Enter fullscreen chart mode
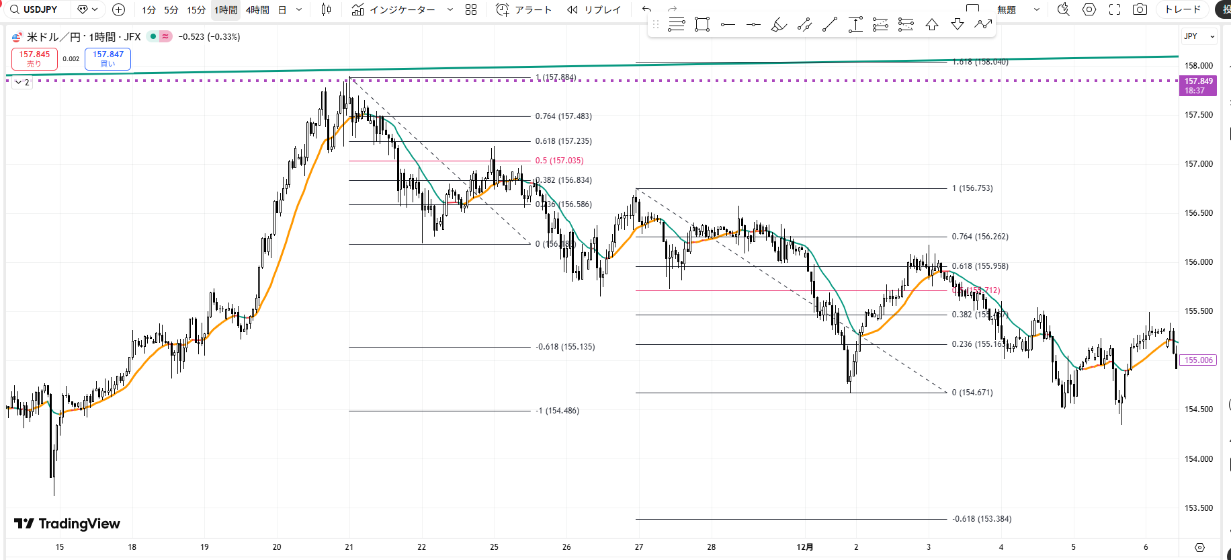Screen dimensions: 1231x560 (1115, 9)
